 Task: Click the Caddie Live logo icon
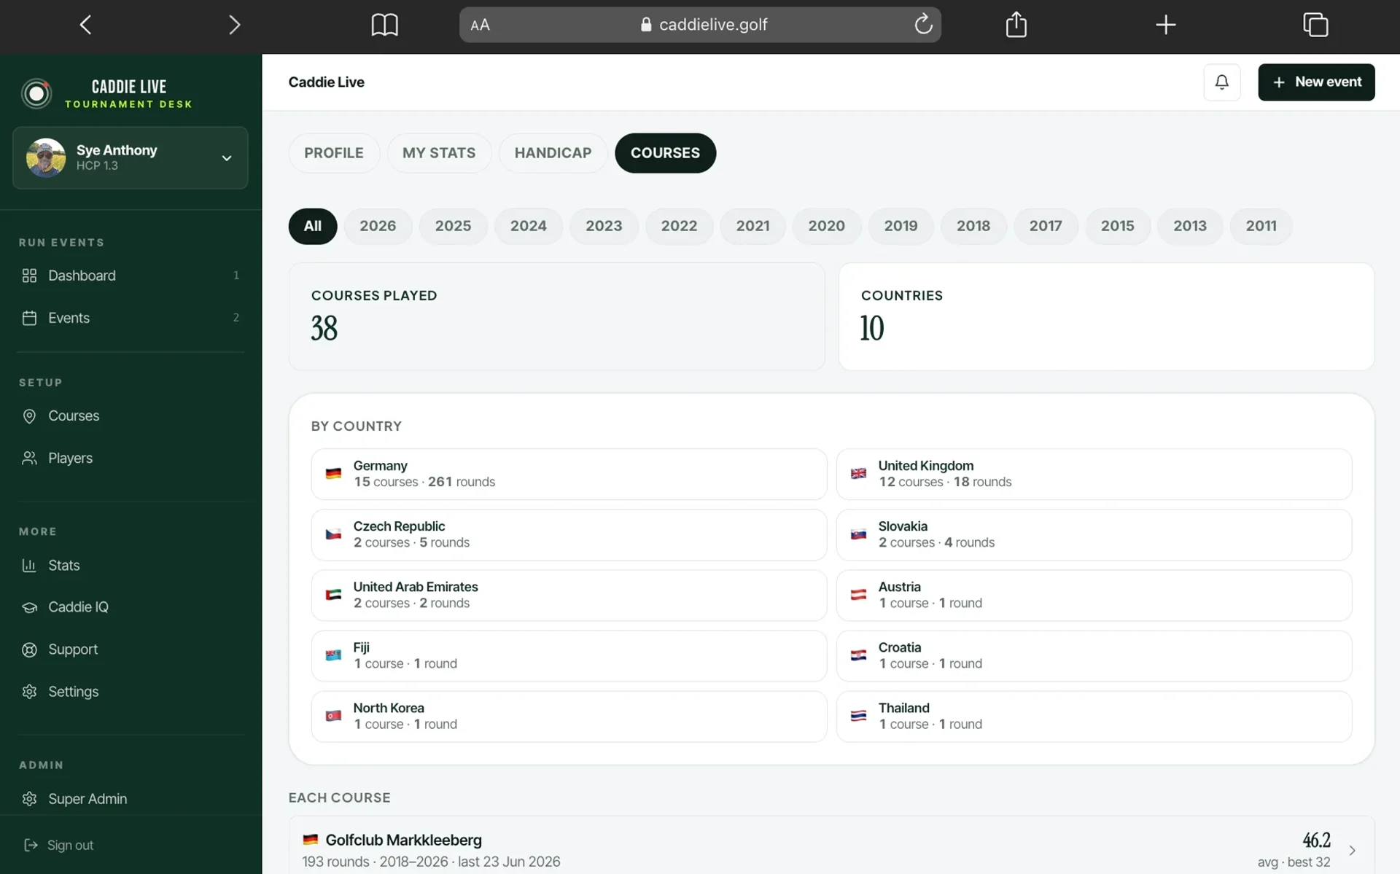(x=36, y=93)
